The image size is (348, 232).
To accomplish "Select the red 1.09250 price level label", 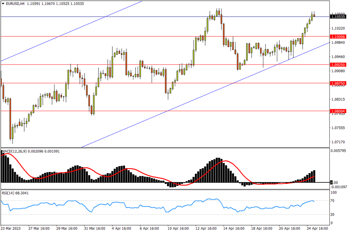I will pos(338,65).
